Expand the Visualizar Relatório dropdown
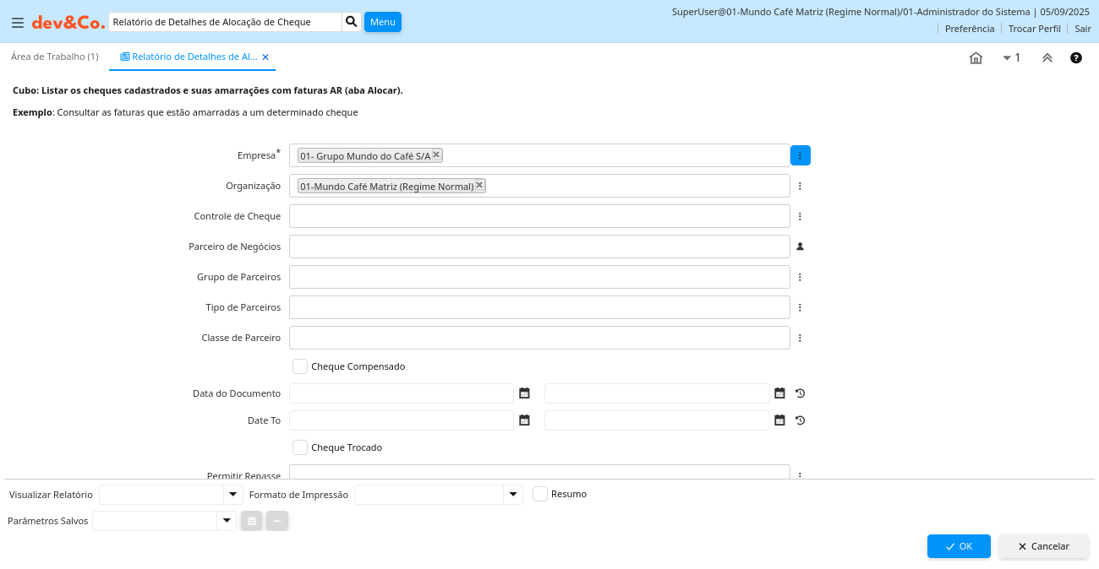Viewport: 1099px width, 569px height. 232,495
